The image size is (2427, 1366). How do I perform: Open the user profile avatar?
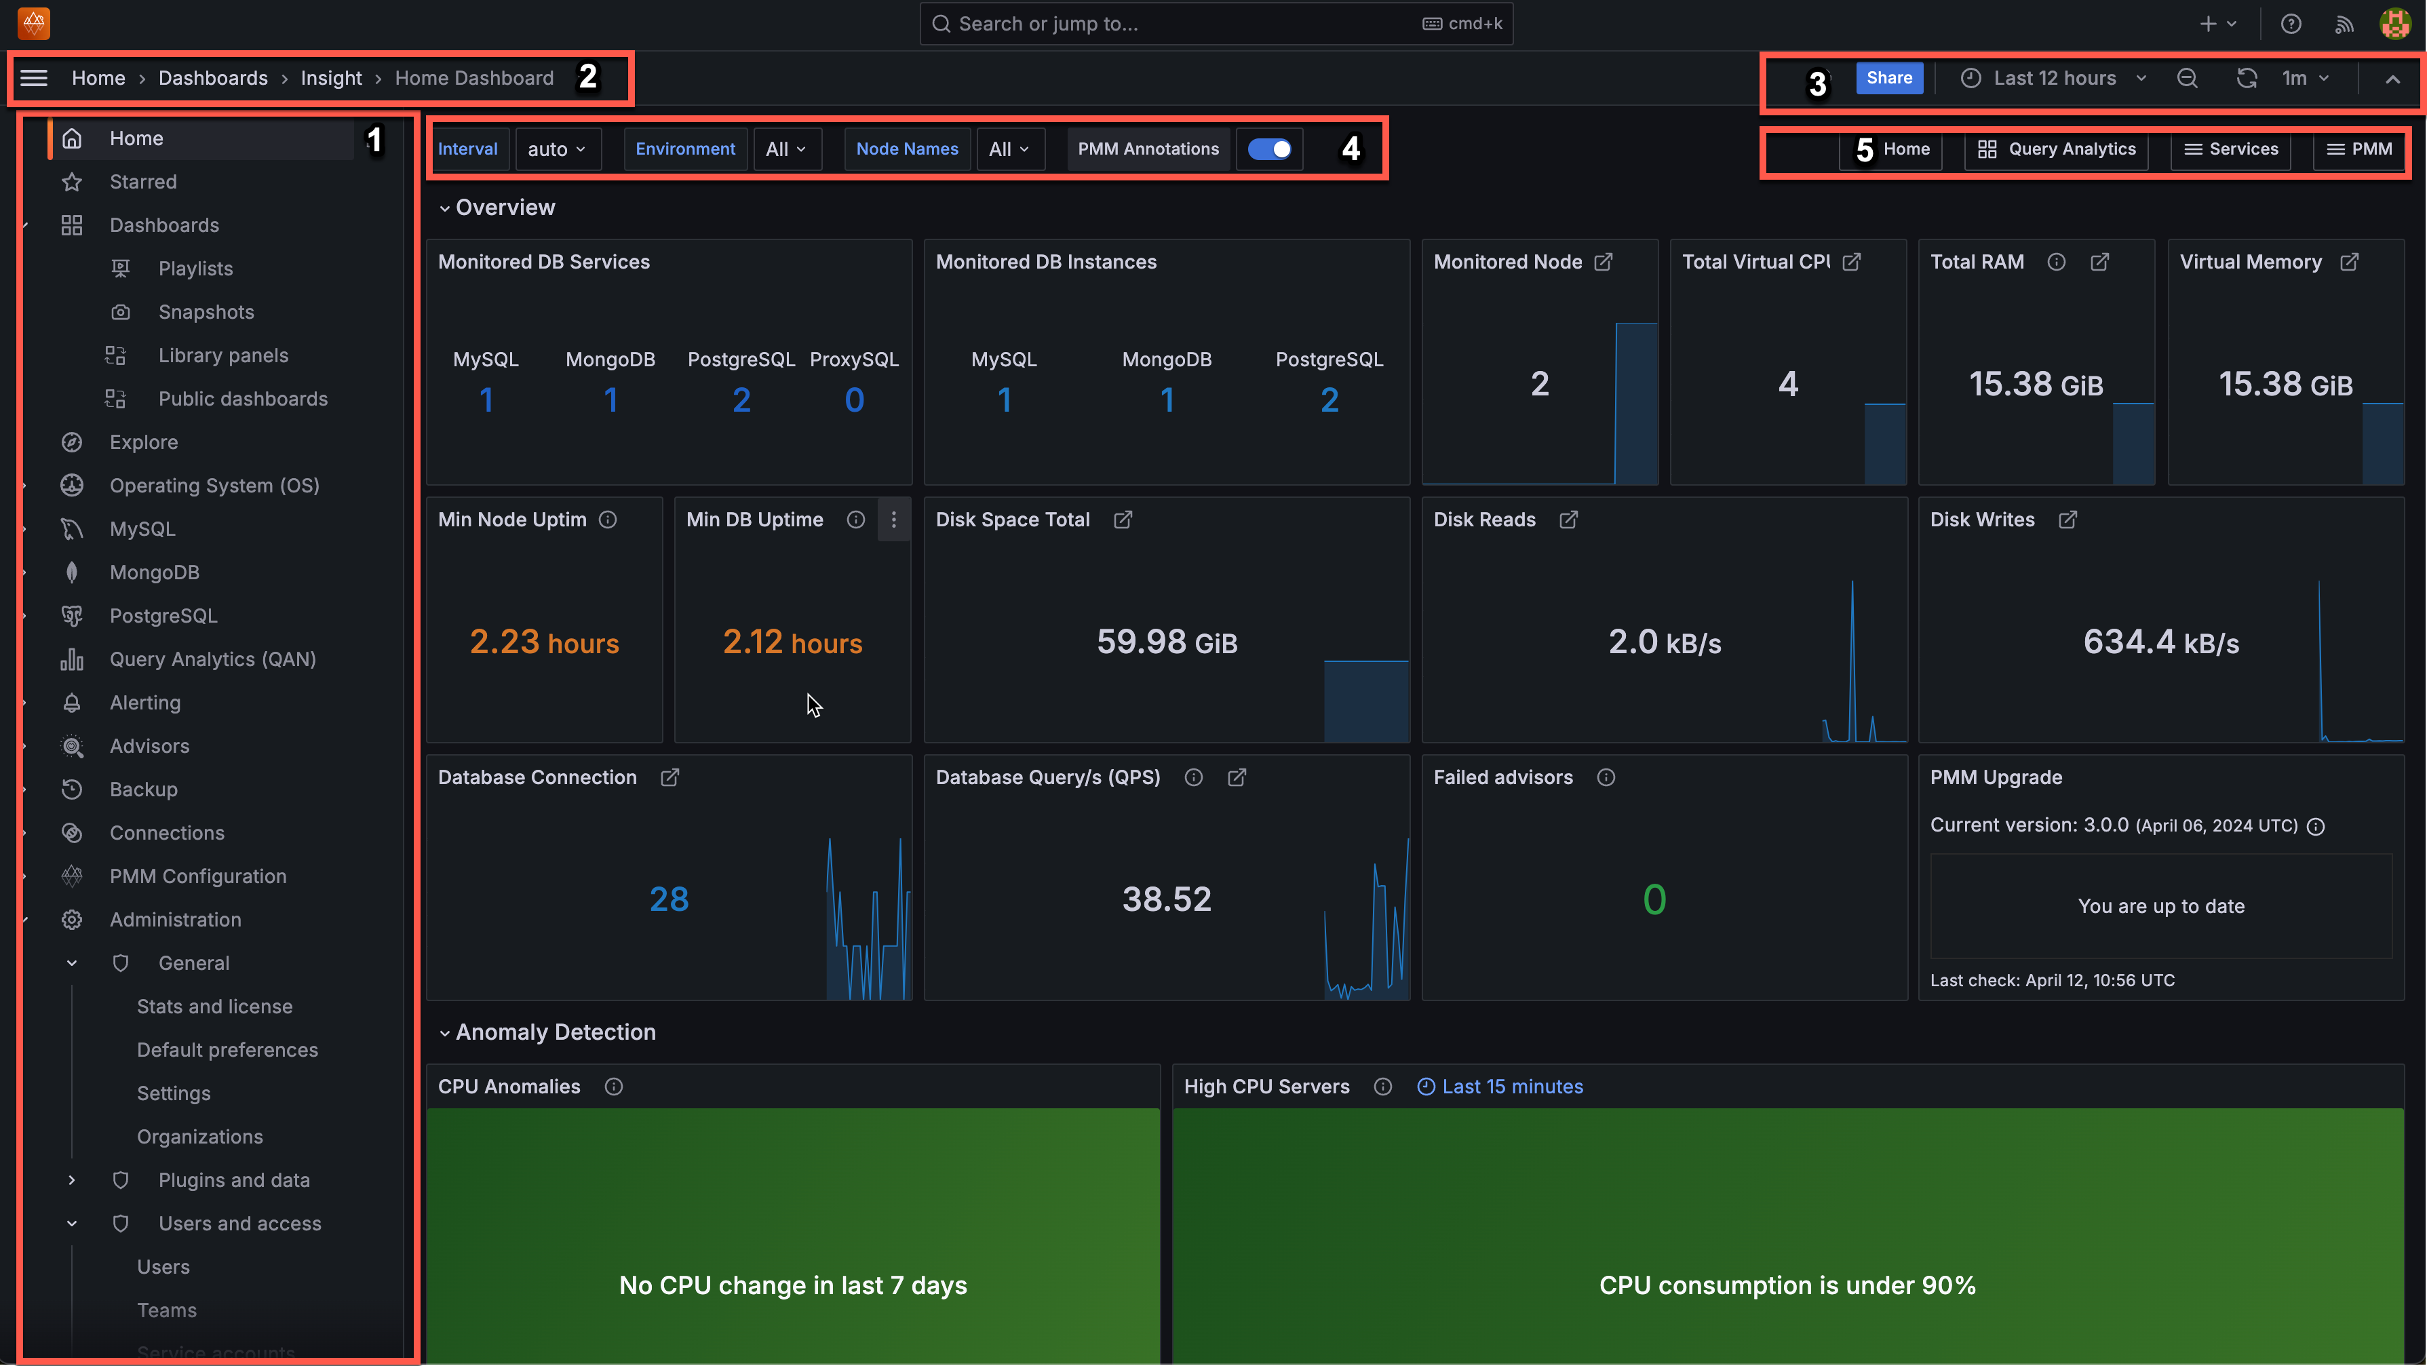click(2394, 24)
